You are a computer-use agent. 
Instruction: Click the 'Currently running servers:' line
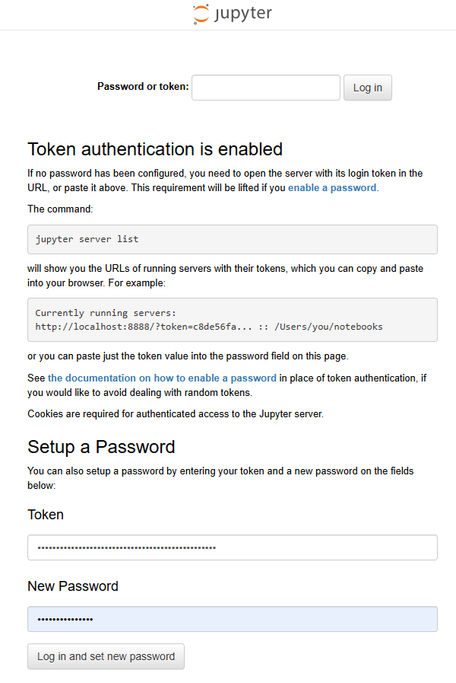click(106, 313)
